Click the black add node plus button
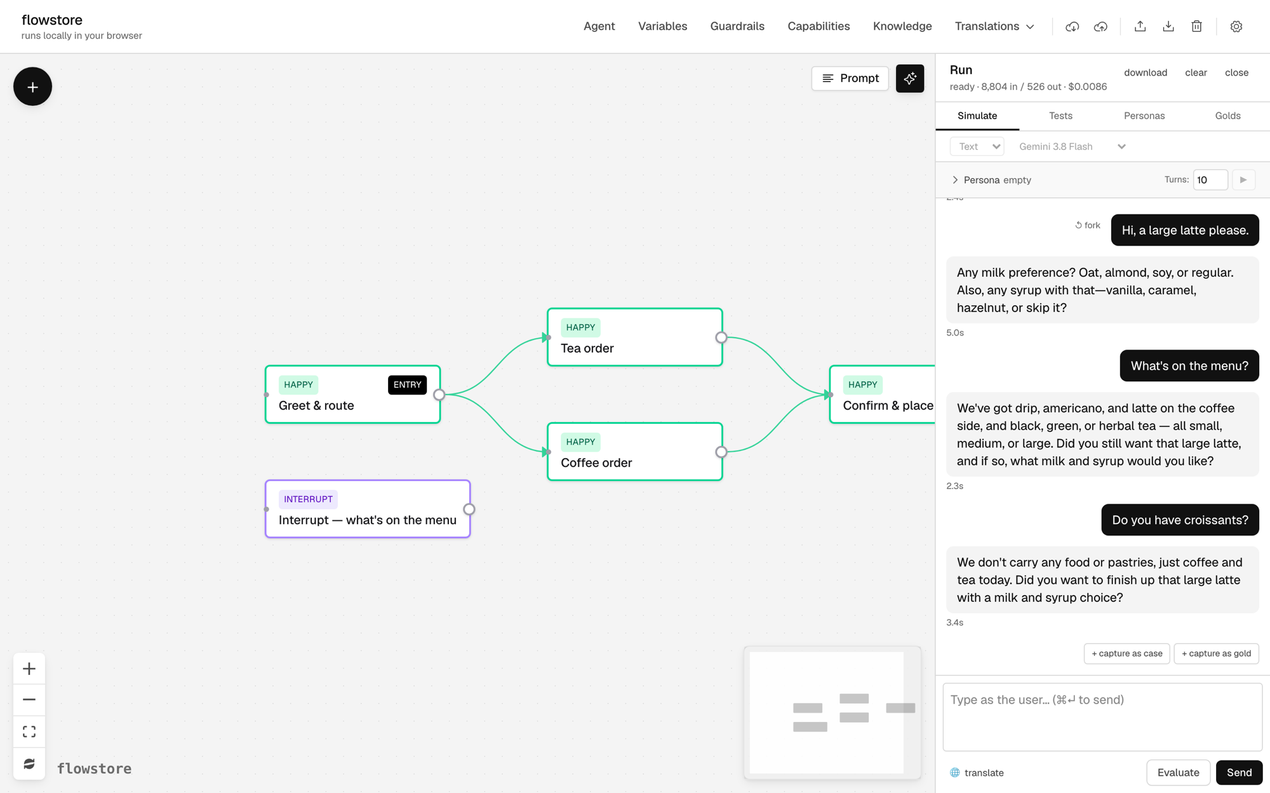Viewport: 1270px width, 793px height. point(32,86)
